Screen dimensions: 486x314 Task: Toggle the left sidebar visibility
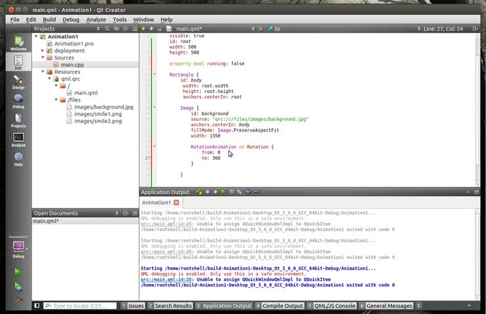(37, 305)
